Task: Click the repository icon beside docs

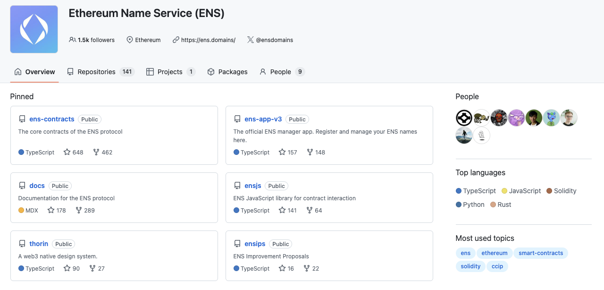Action: point(22,186)
